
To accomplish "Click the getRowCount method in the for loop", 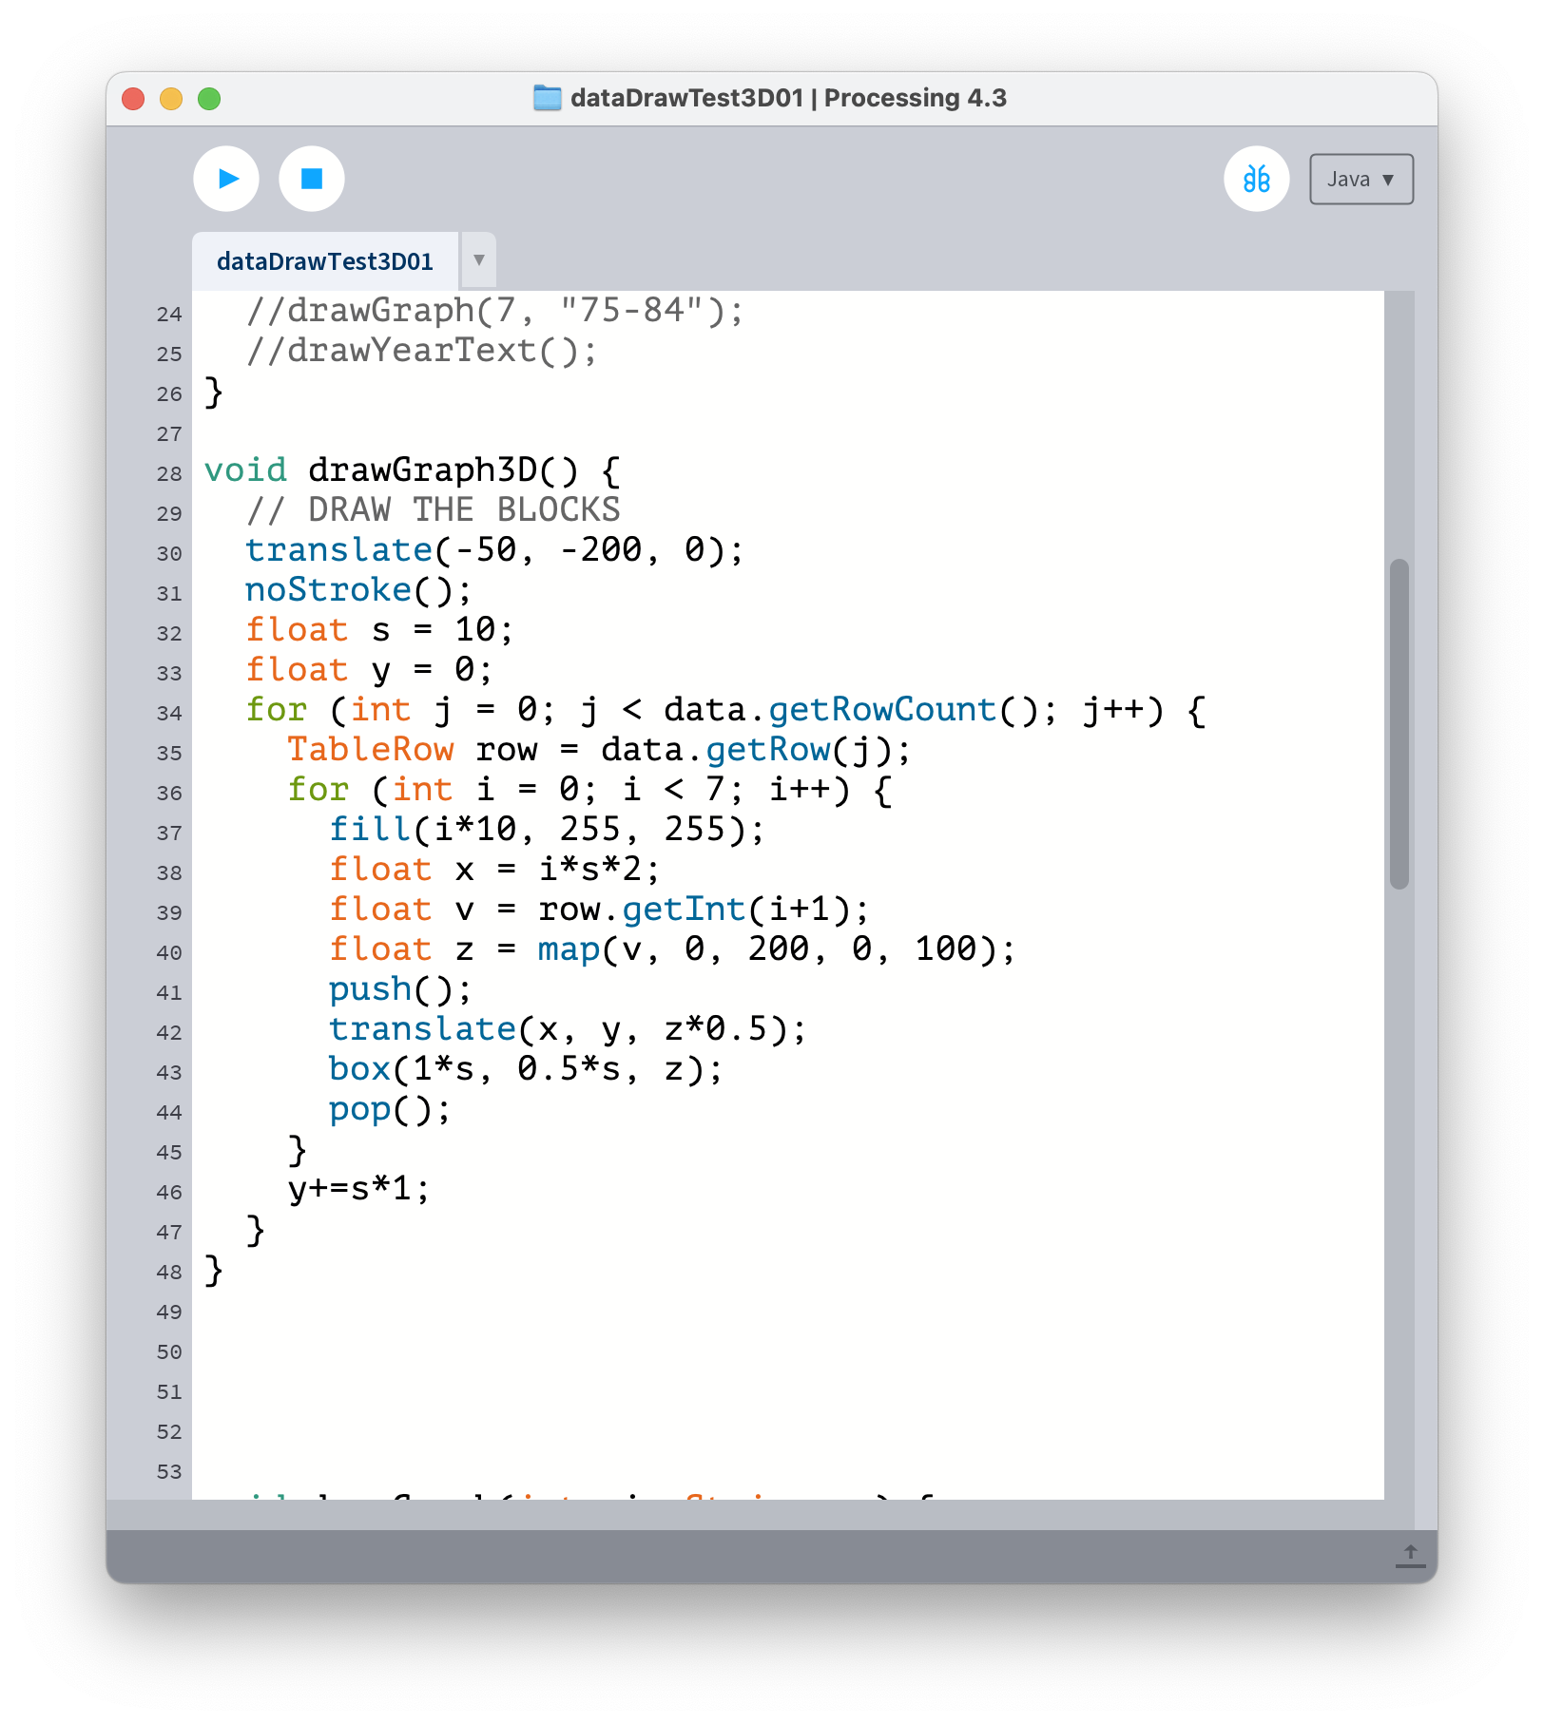I will click(881, 710).
